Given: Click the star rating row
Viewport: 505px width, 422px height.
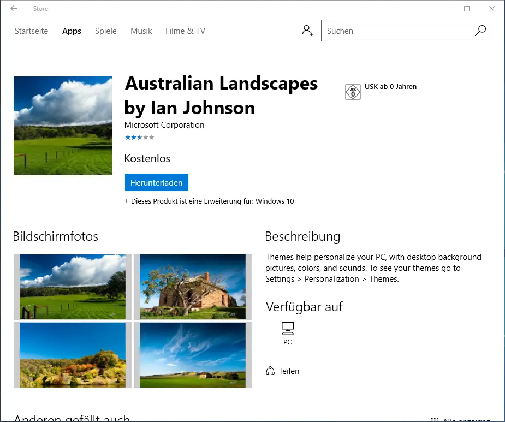Looking at the screenshot, I should tap(139, 138).
